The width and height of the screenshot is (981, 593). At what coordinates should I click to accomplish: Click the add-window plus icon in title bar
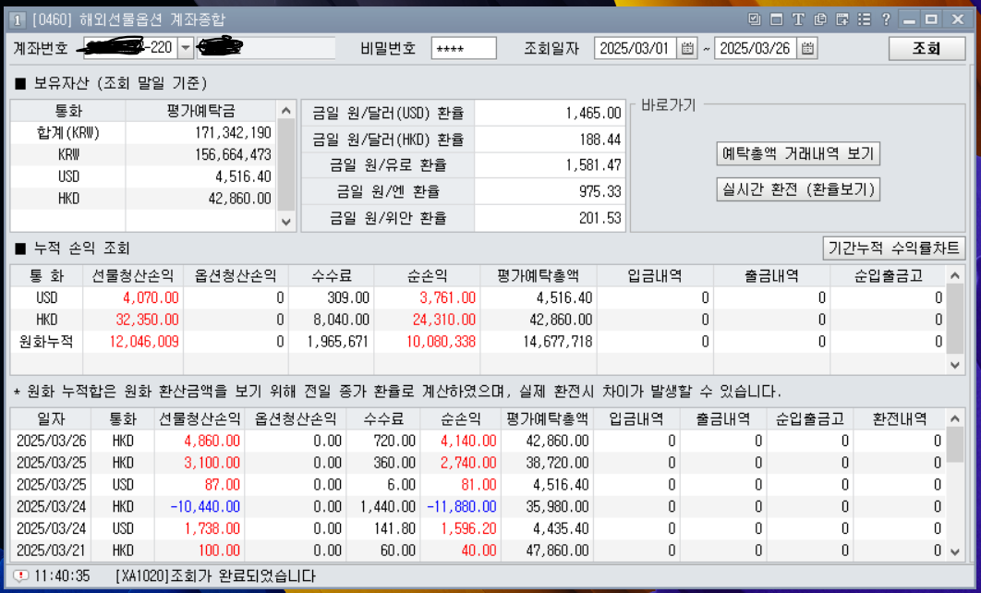point(842,19)
